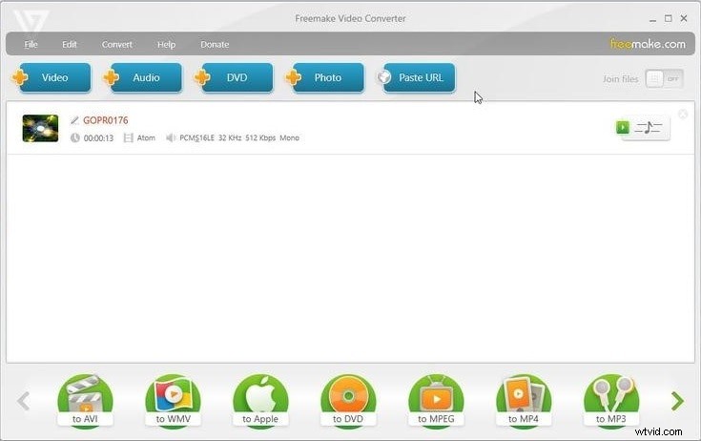
Task: Click the Freemake logo icon
Action: pyautogui.click(x=31, y=21)
